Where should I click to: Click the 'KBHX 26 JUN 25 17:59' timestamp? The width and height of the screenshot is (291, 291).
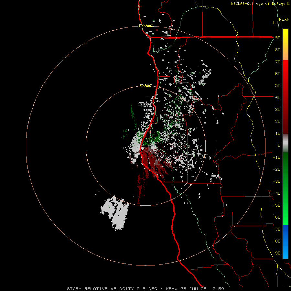point(195,289)
